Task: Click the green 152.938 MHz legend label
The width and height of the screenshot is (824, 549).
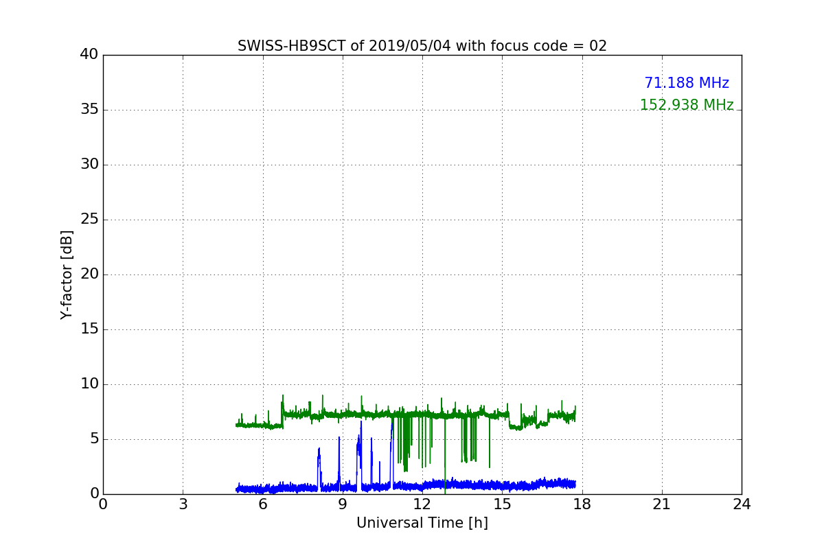Action: click(687, 105)
